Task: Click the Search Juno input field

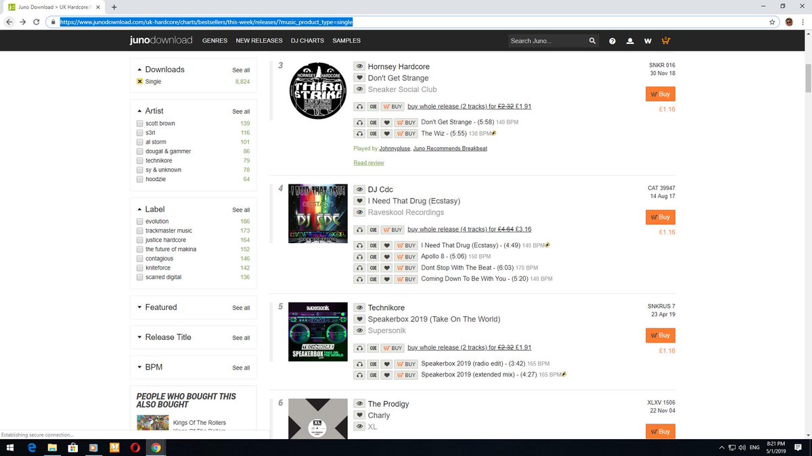Action: (x=547, y=41)
